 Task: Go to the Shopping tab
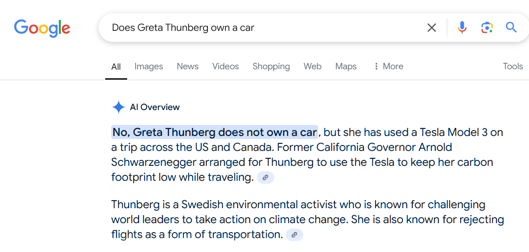pos(271,66)
